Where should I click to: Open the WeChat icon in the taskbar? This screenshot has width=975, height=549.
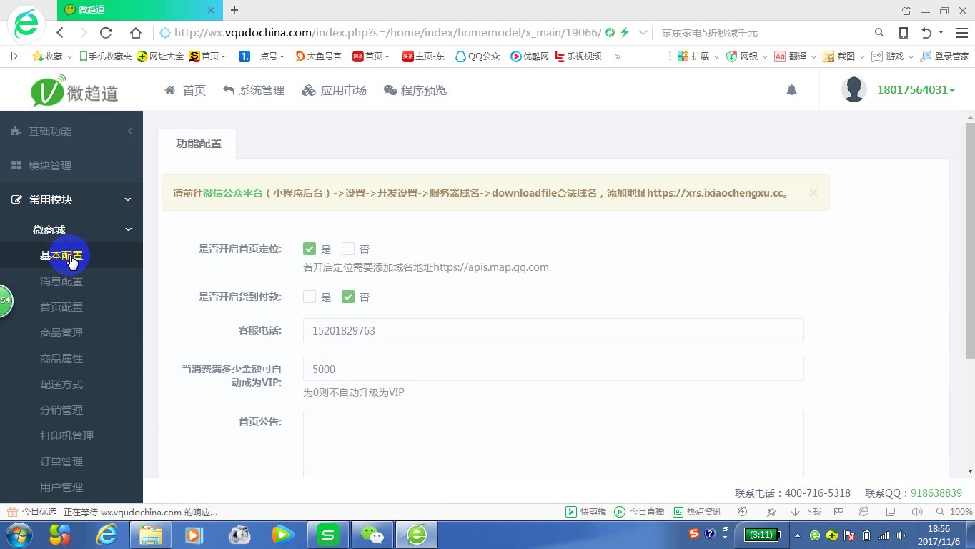(x=372, y=534)
